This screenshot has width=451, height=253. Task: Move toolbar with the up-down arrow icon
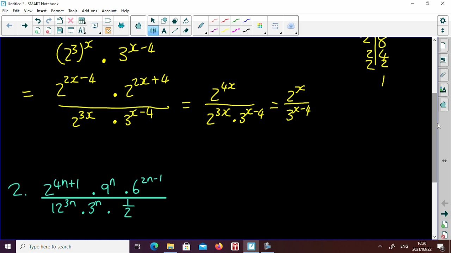point(443,31)
